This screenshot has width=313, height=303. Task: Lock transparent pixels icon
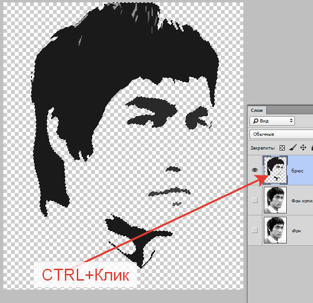[x=282, y=148]
